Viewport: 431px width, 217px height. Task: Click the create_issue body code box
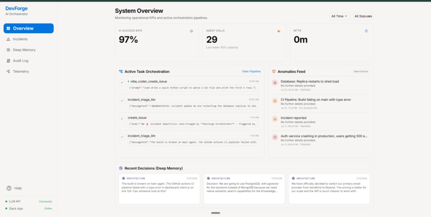[x=193, y=124]
